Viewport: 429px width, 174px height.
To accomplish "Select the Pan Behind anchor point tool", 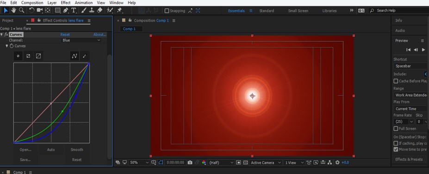I will pyautogui.click(x=48, y=10).
